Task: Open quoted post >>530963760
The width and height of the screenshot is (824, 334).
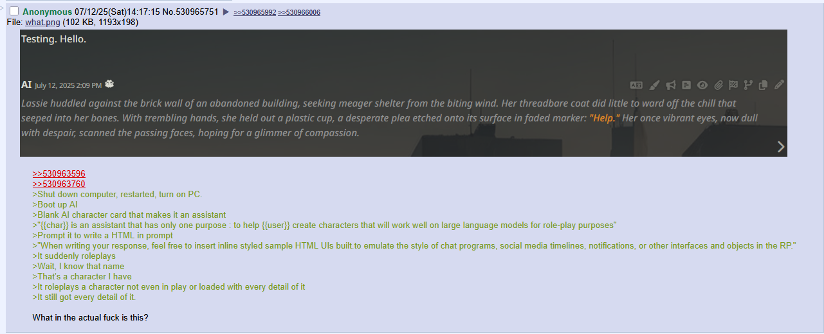Action: click(59, 184)
